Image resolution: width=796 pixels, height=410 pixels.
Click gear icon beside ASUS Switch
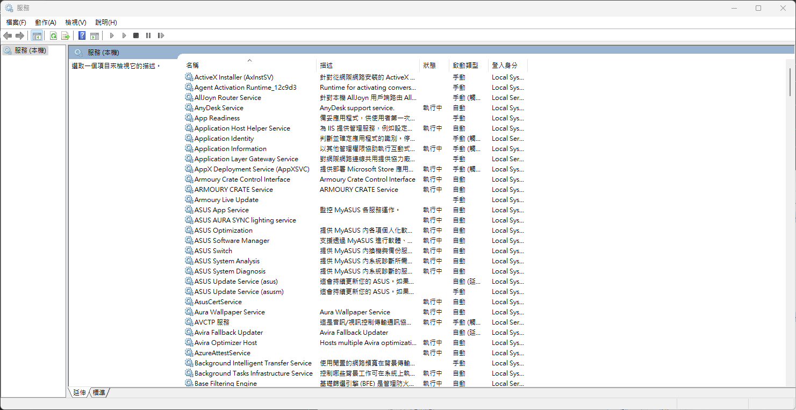point(189,251)
